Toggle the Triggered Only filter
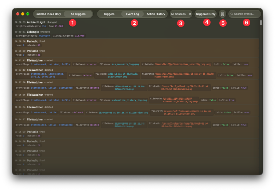The width and height of the screenshot is (275, 191). (205, 14)
